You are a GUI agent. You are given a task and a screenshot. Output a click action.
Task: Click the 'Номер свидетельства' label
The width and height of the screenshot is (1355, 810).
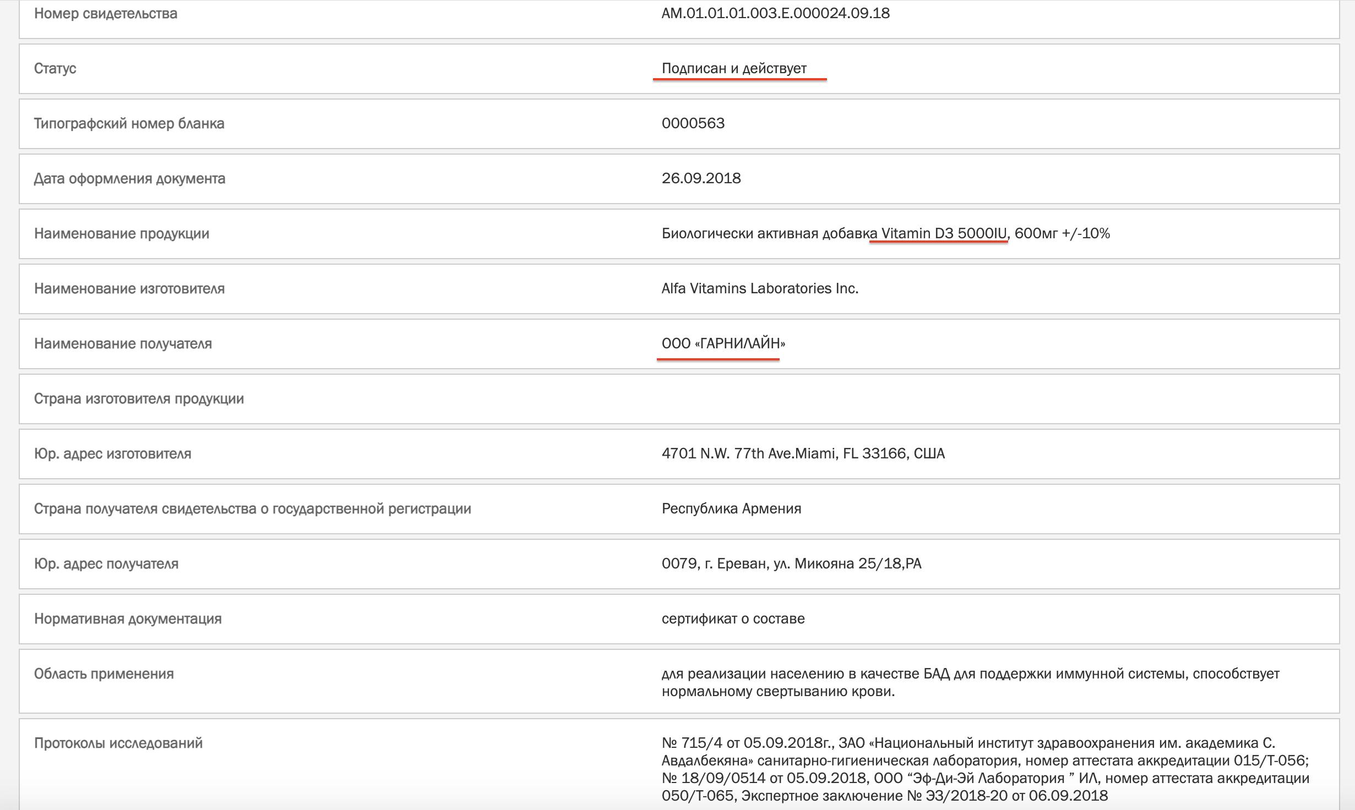(106, 13)
